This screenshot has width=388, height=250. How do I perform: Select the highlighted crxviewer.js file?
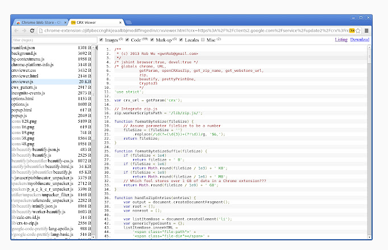[51, 82]
